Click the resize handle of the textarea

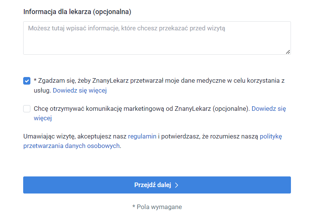click(288, 52)
